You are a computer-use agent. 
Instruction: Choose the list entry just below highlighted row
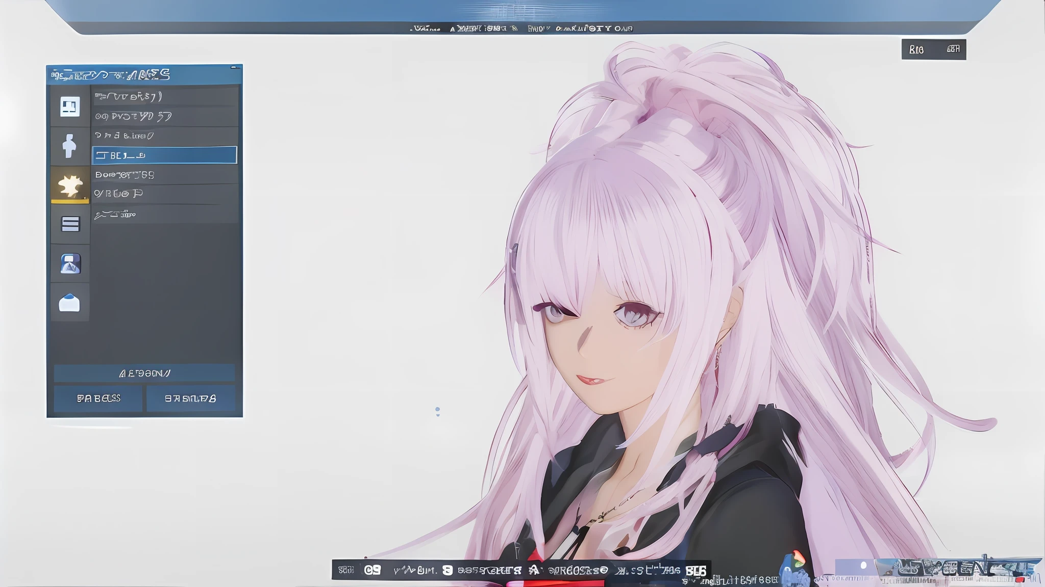(x=164, y=175)
